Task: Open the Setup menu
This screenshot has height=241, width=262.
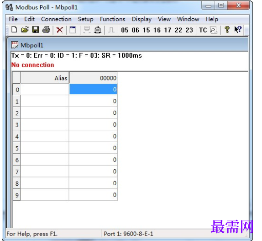Action: tap(86, 19)
